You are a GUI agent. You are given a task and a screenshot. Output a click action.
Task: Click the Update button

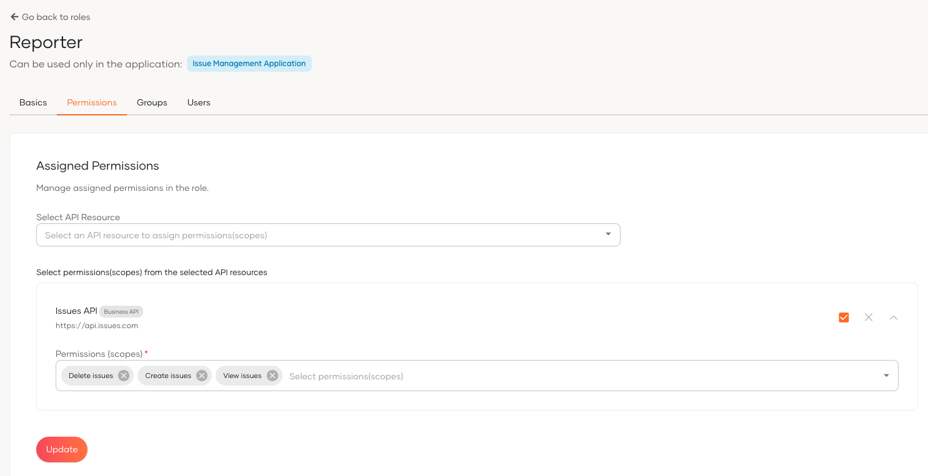tap(62, 450)
